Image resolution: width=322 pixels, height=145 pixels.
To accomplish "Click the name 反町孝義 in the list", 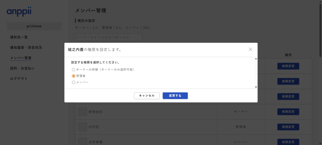I will [96, 142].
